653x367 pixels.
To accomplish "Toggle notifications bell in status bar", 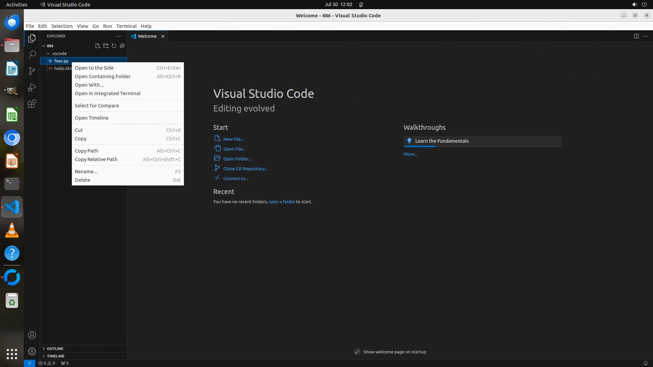I will [646, 363].
